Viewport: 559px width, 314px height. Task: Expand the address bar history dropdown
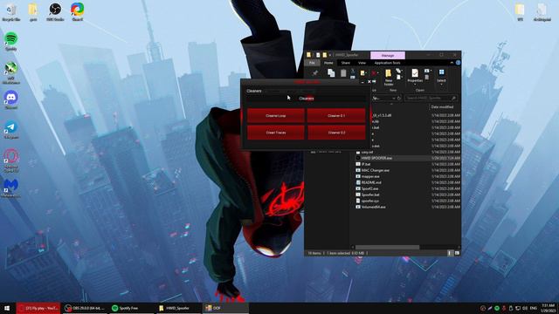point(393,98)
